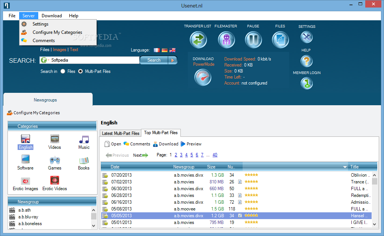Open Member Login key icon
384x236 pixels.
point(307,83)
